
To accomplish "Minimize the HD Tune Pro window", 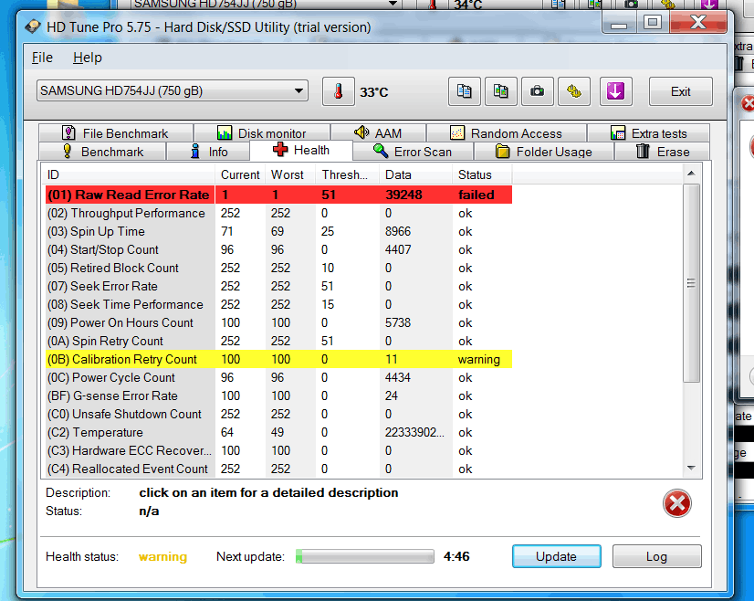I will coord(619,23).
